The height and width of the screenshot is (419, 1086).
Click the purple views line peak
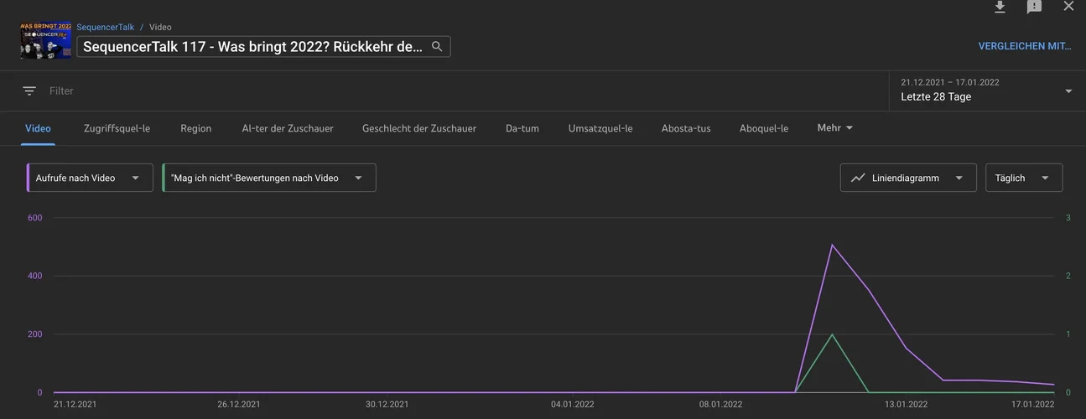831,245
